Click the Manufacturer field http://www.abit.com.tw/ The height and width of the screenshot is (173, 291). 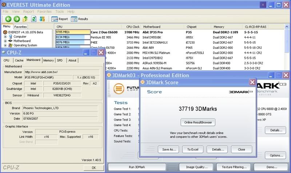(61, 72)
